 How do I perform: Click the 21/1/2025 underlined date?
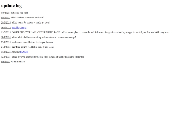[x=6, y=47]
